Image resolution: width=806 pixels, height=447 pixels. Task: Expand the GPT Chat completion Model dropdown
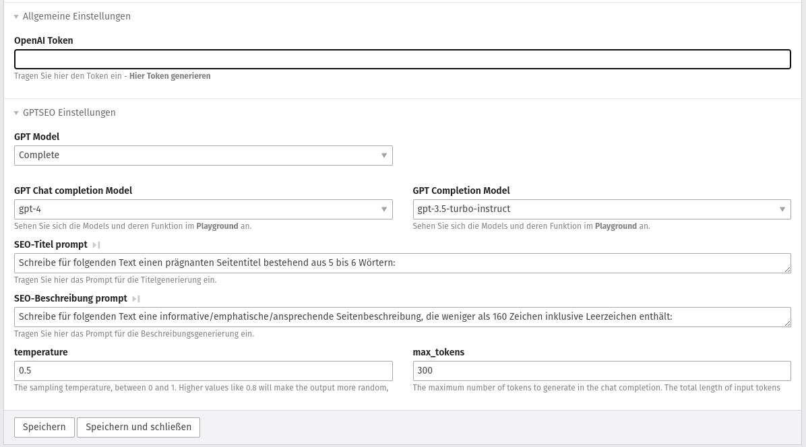point(203,209)
